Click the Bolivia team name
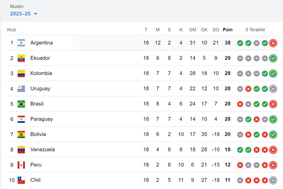The image size is (283, 189). point(38,134)
